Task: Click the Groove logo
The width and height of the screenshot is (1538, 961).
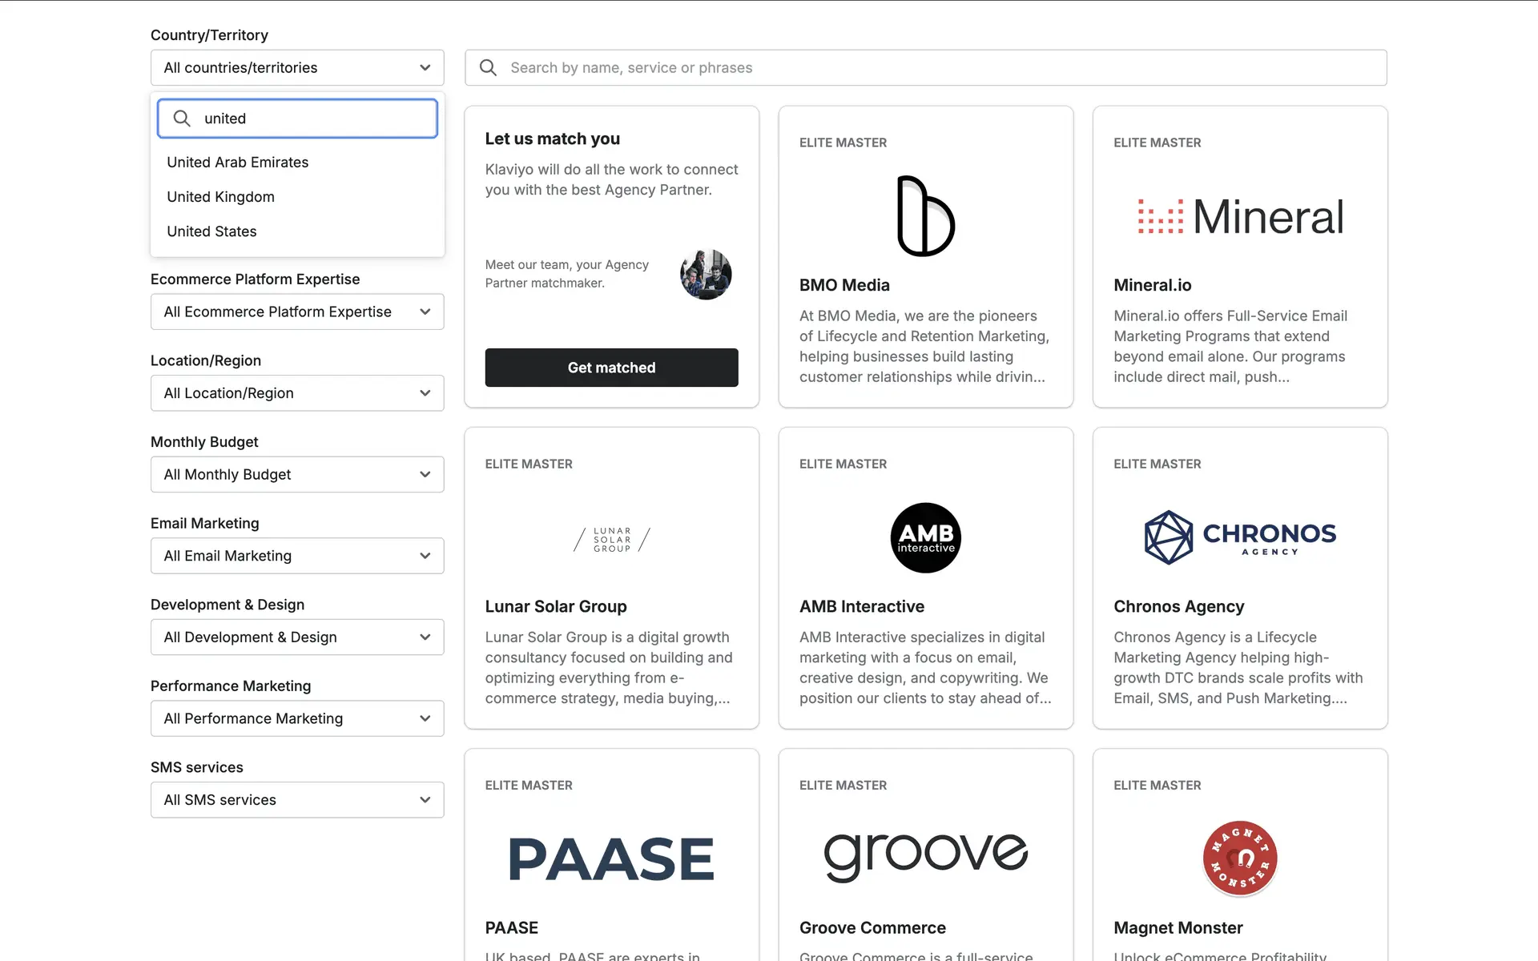Action: point(925,856)
